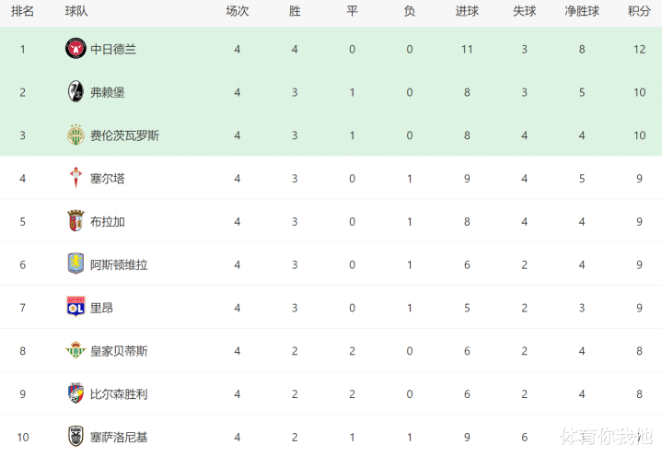Screen dimensions: 662x457
Task: Click the 排名 column header
Action: (x=23, y=11)
